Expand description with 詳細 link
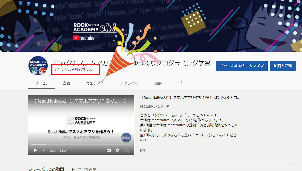The height and width of the screenshot is (171, 302). point(143,150)
